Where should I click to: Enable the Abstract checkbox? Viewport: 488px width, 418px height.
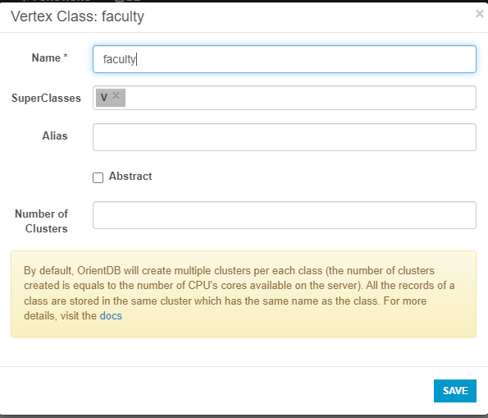coord(98,177)
